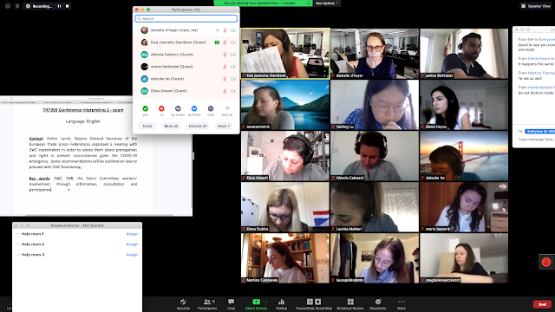The height and width of the screenshot is (312, 555).
Task: Select daisuke ito video tile
Action: point(464,156)
